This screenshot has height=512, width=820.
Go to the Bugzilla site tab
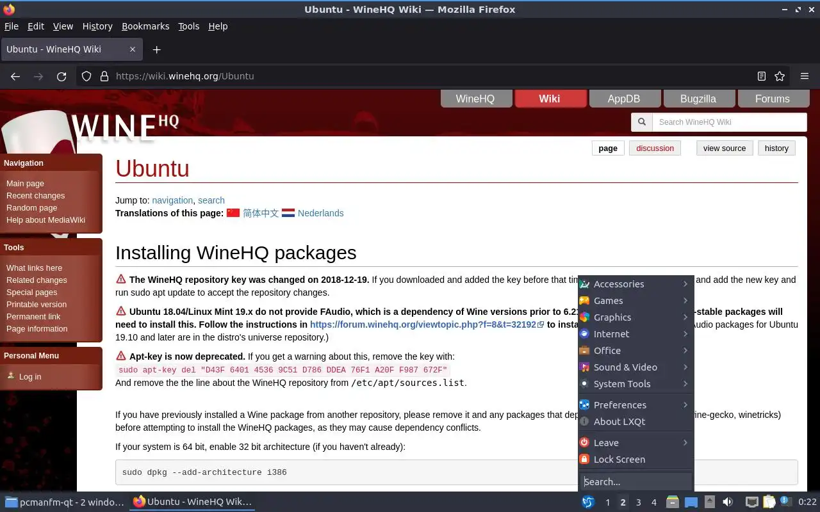pos(698,99)
